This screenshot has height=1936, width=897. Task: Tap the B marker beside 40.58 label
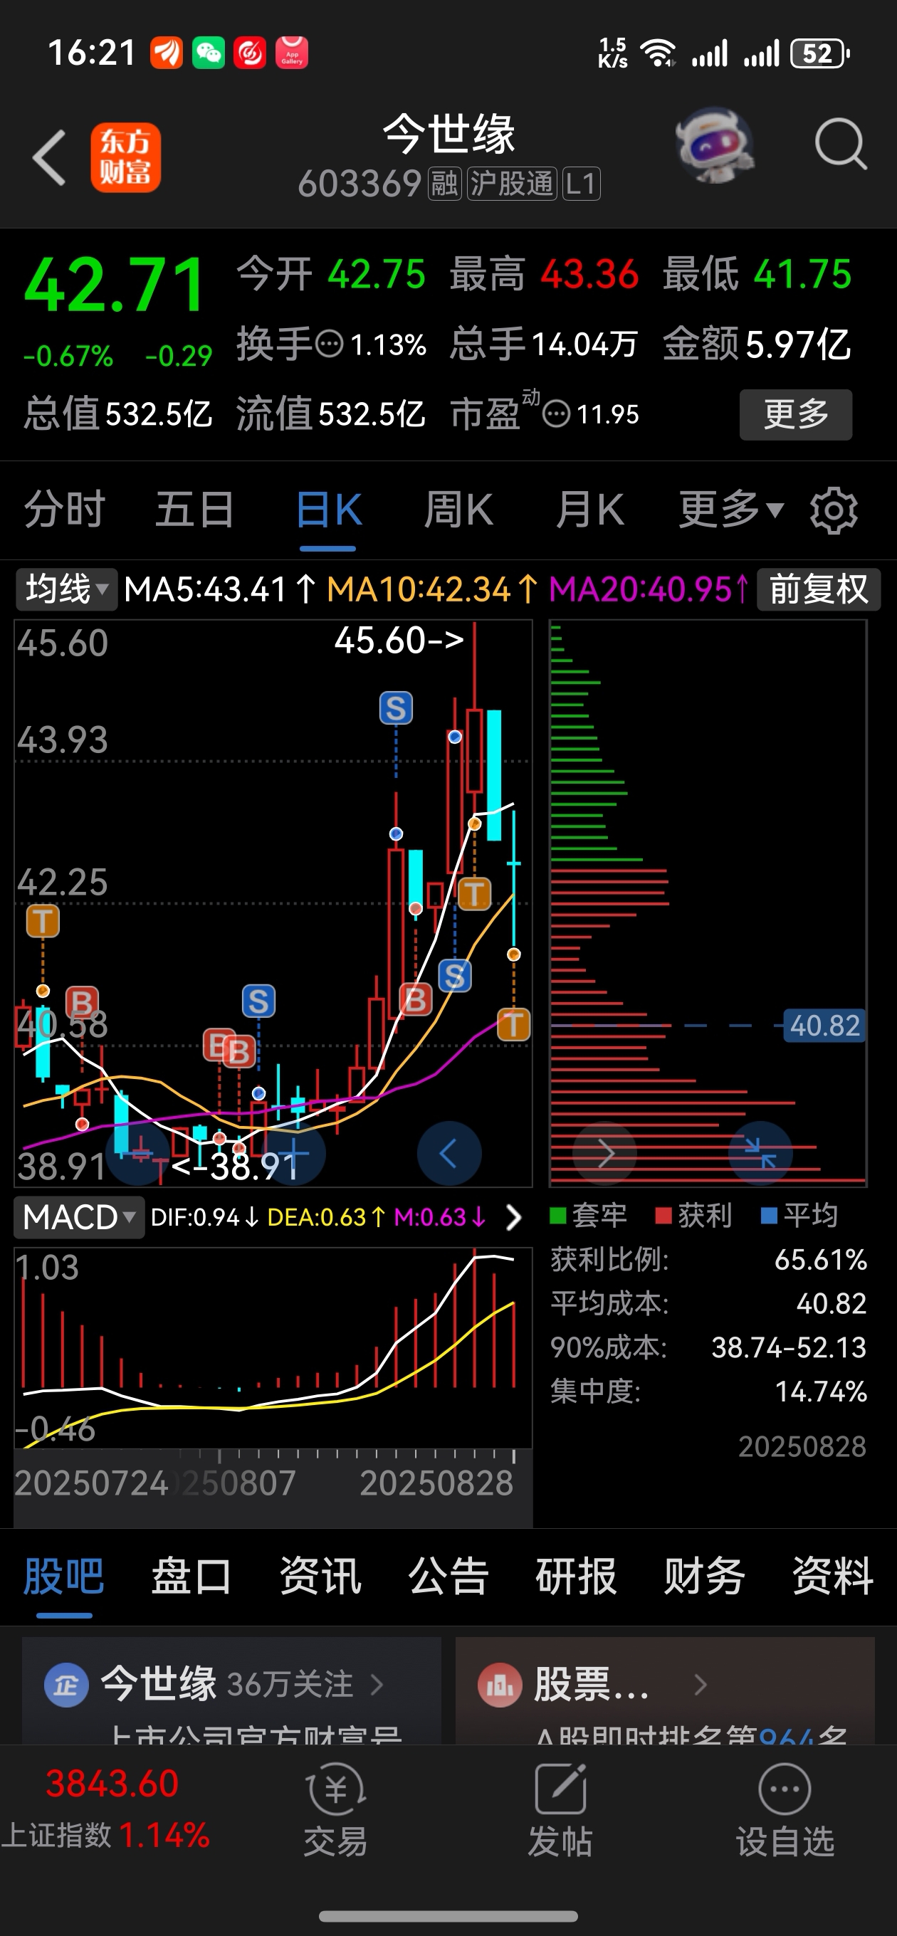[x=82, y=1003]
